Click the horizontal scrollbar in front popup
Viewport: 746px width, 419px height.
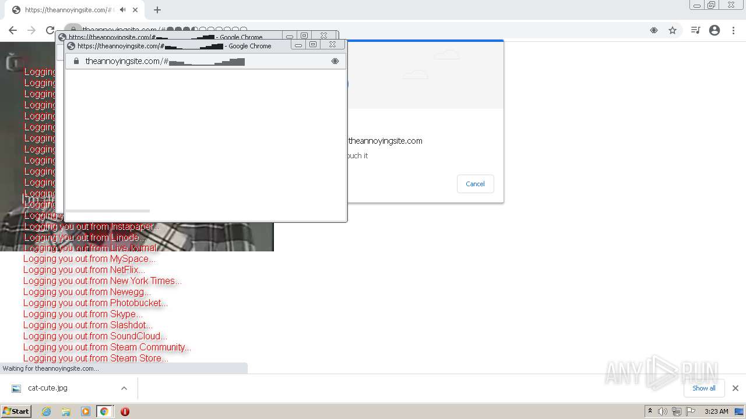point(108,211)
